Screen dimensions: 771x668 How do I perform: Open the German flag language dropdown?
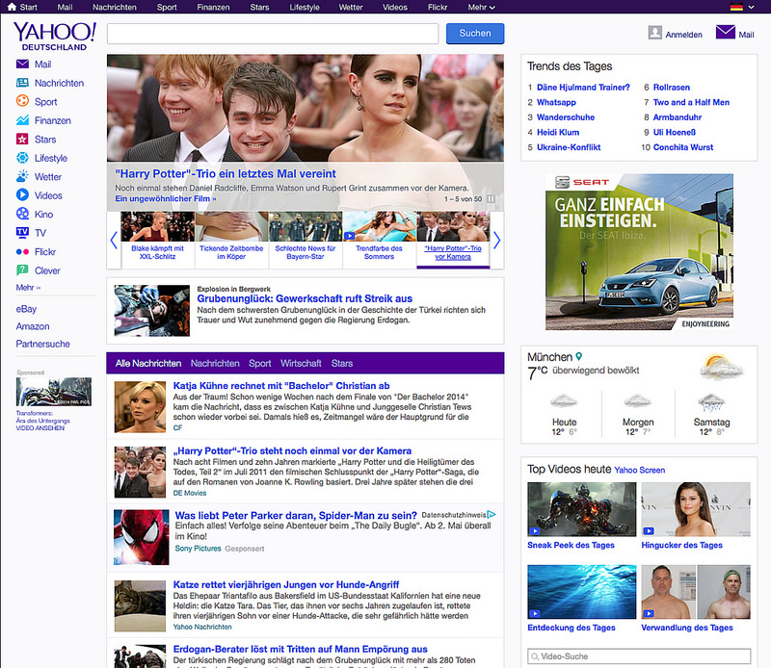[x=741, y=7]
